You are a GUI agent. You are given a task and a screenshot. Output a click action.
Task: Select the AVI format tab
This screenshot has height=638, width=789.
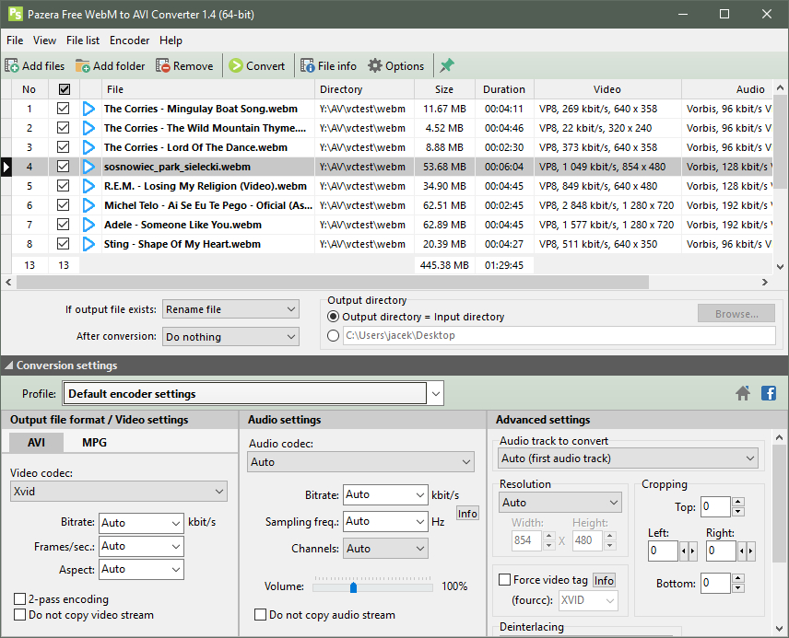pyautogui.click(x=36, y=443)
